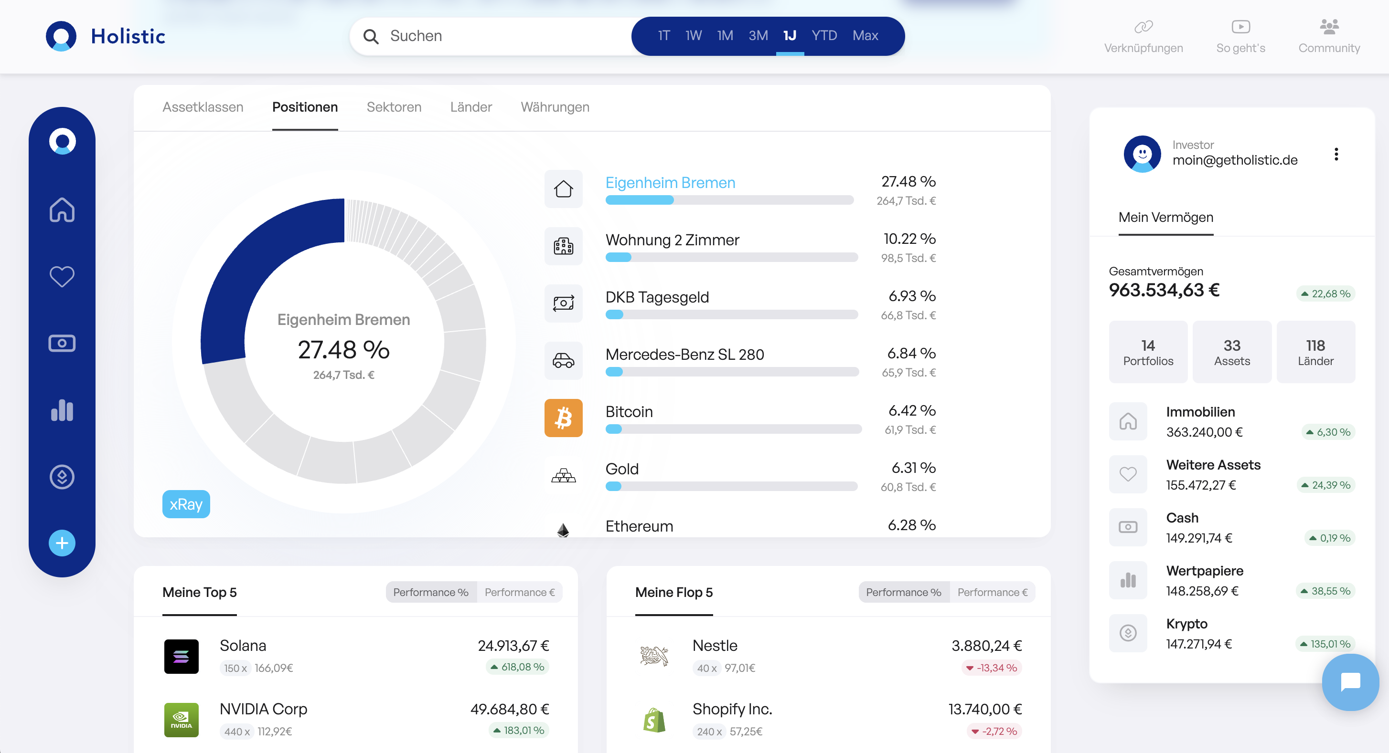Viewport: 1389px width, 753px height.
Task: Click the house icon for Eigenheim Bremen
Action: [x=564, y=189]
